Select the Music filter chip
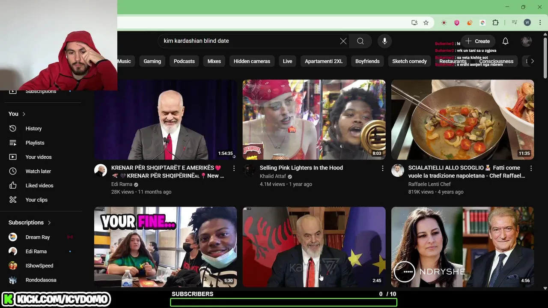 (124, 61)
